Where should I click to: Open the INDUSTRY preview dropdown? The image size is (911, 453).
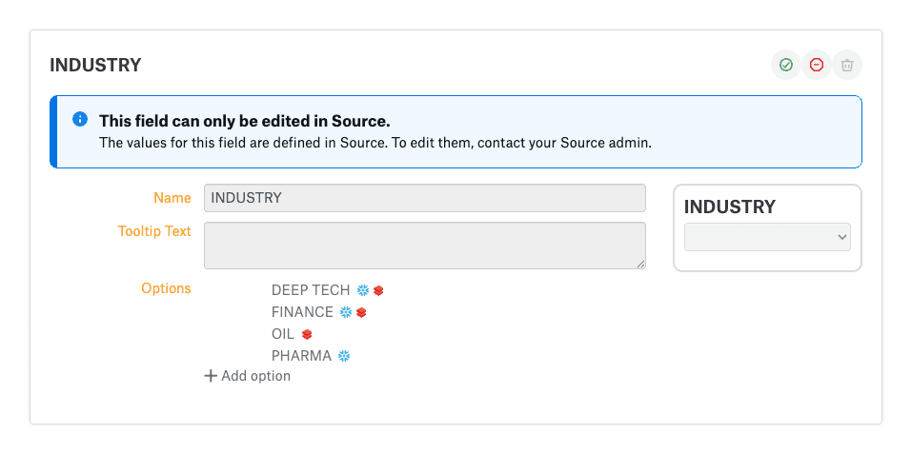[767, 237]
